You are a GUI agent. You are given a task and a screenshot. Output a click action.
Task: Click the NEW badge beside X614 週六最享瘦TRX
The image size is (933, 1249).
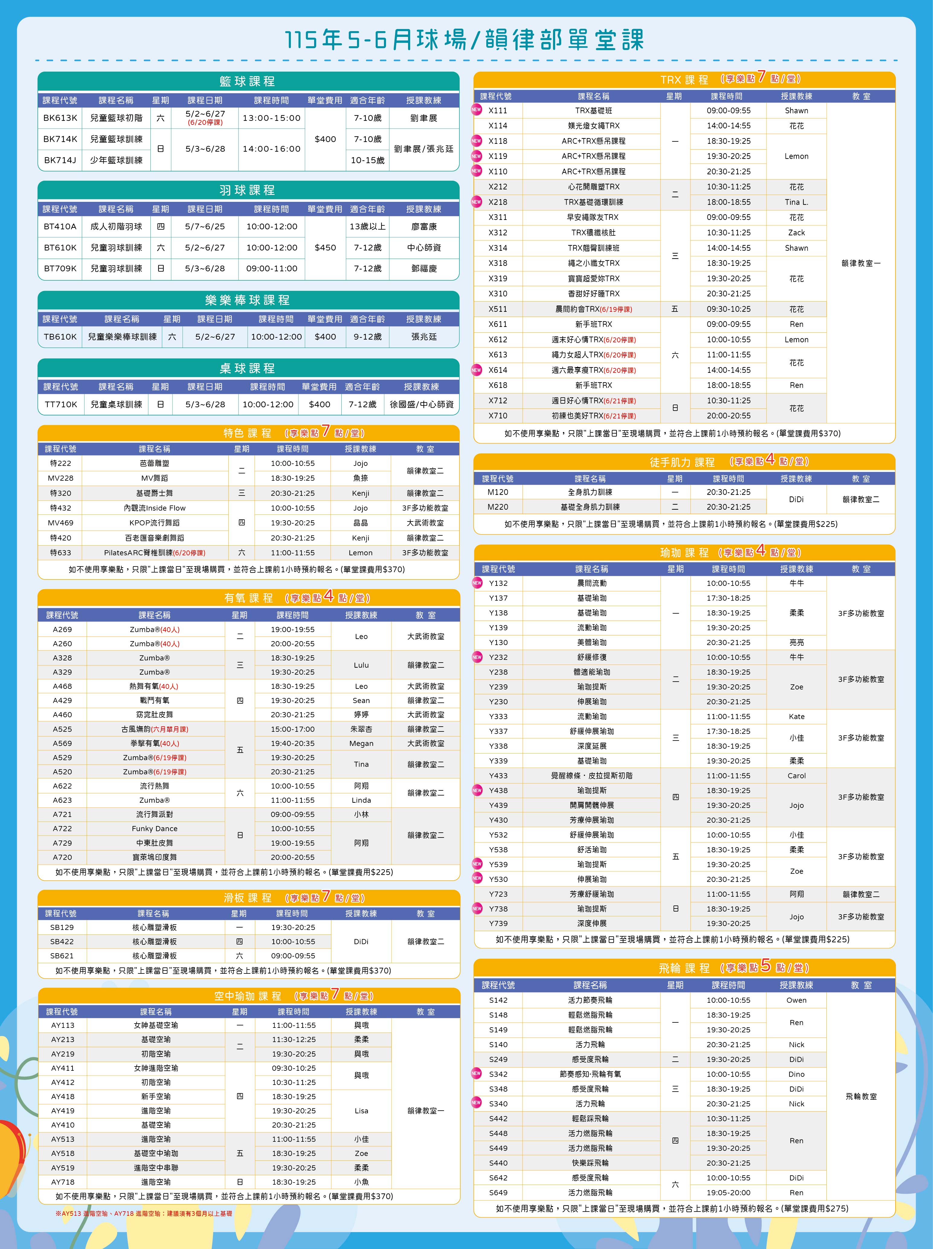(x=476, y=370)
